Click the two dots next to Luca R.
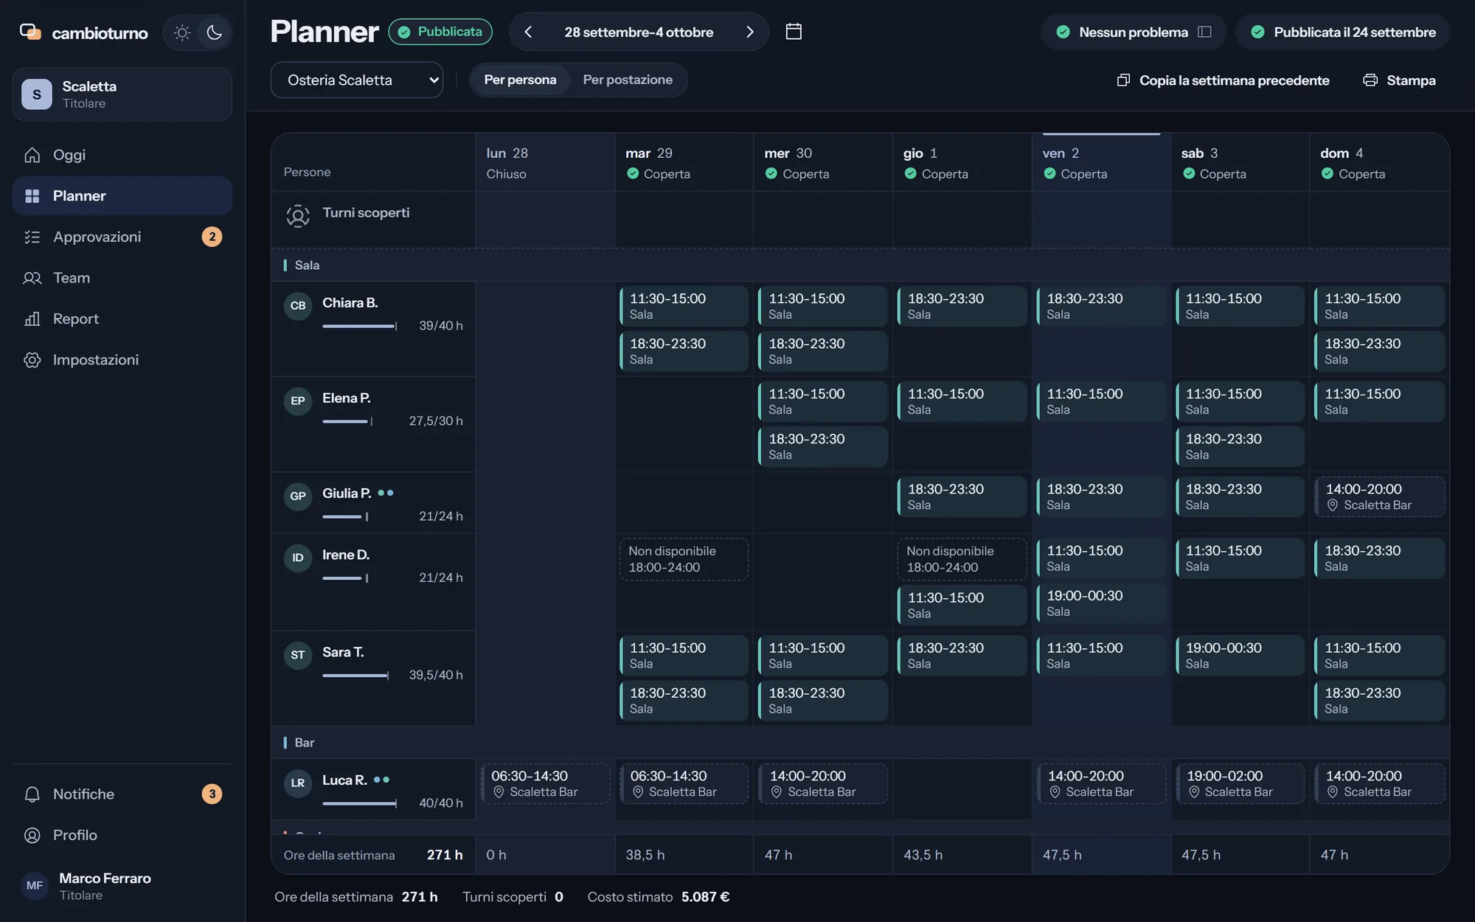This screenshot has width=1475, height=922. click(381, 780)
